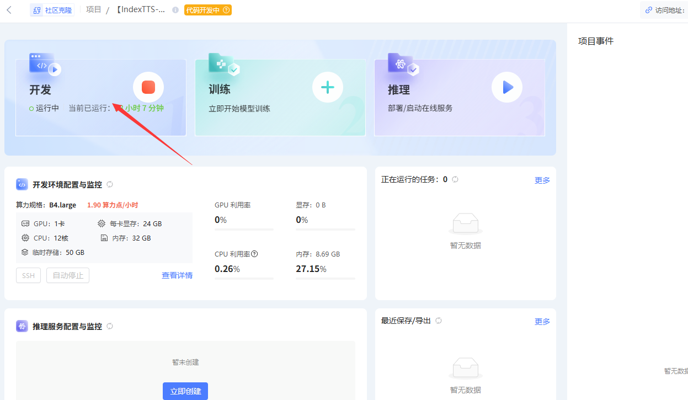
Task: Click the 部署/启动在线服务 text
Action: (420, 109)
